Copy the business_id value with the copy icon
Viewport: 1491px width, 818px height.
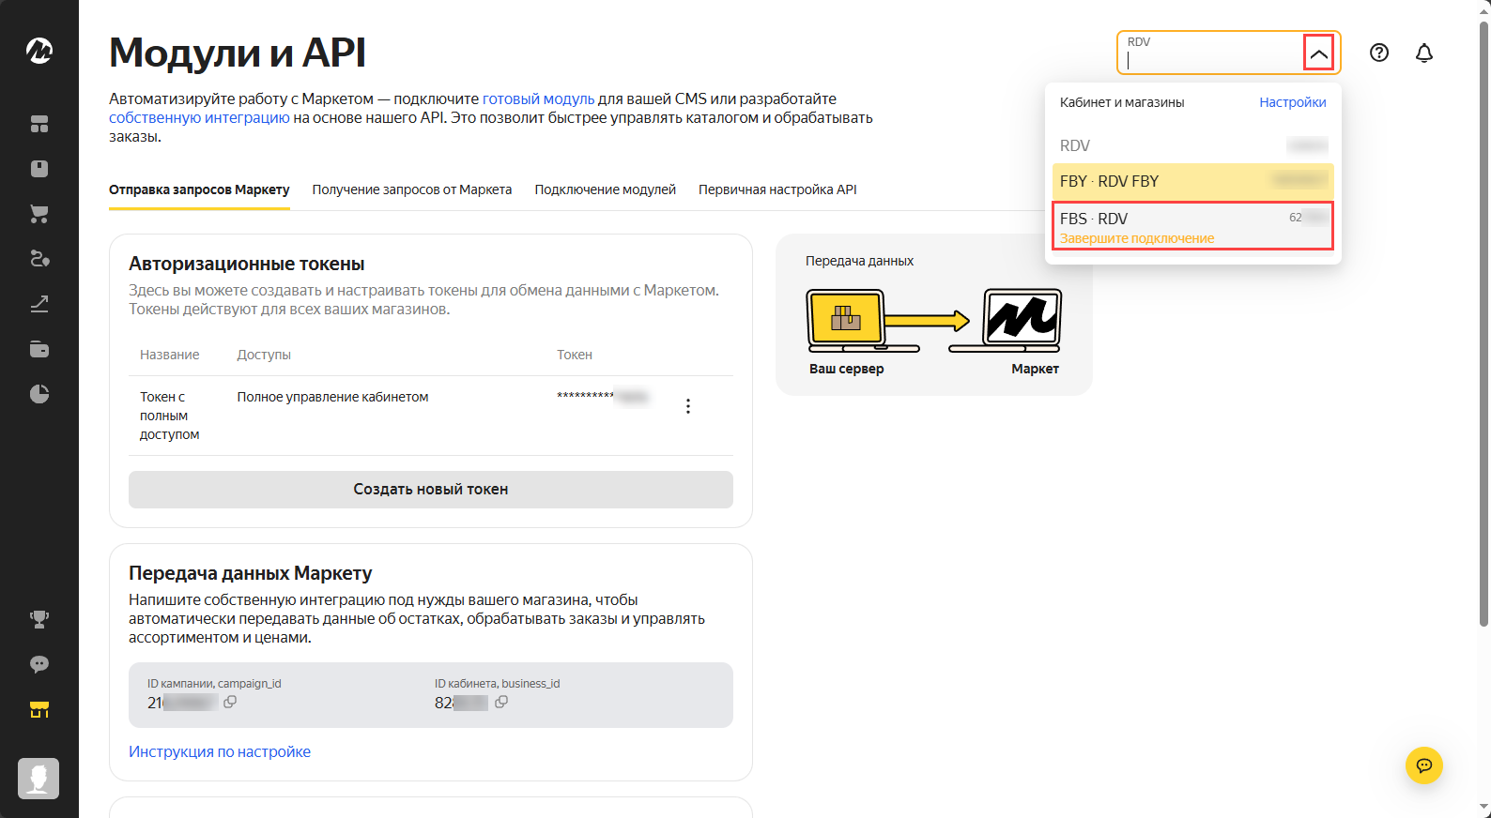click(x=501, y=702)
